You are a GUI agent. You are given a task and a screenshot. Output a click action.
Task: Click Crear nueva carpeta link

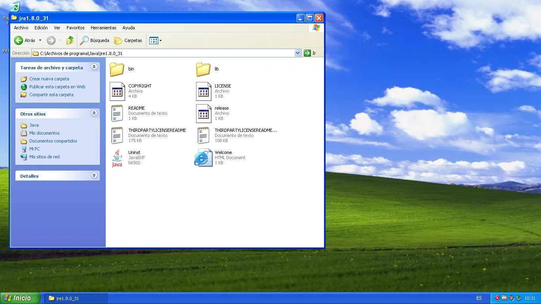(49, 79)
